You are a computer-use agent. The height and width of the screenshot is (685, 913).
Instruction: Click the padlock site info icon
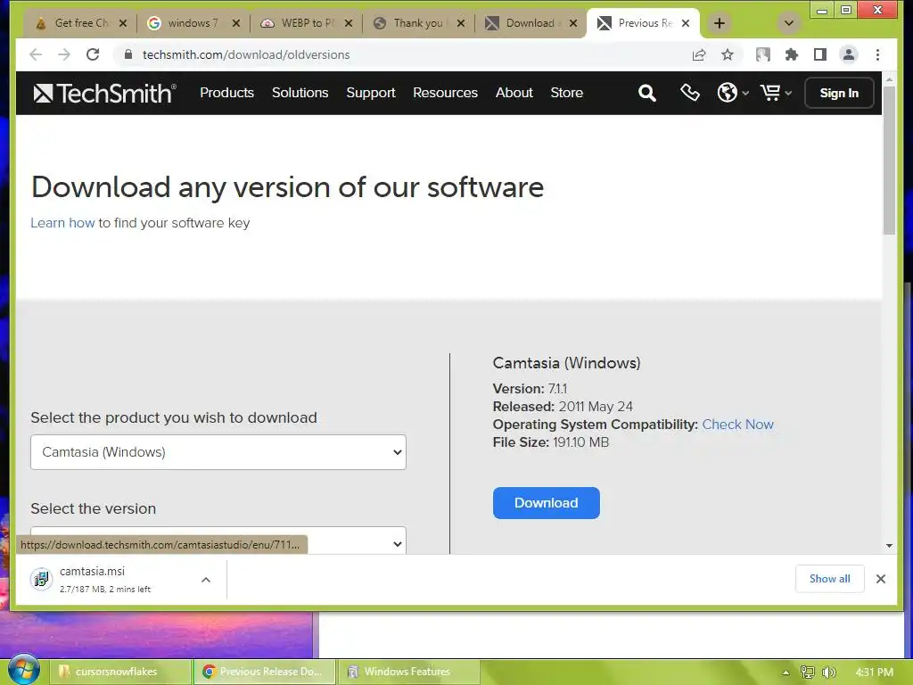(128, 54)
